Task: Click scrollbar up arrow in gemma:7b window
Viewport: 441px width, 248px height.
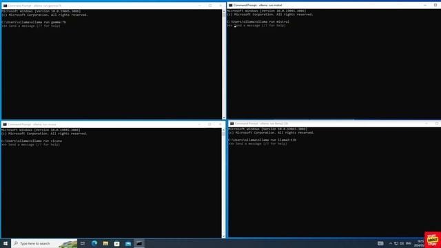Action: (x=224, y=11)
